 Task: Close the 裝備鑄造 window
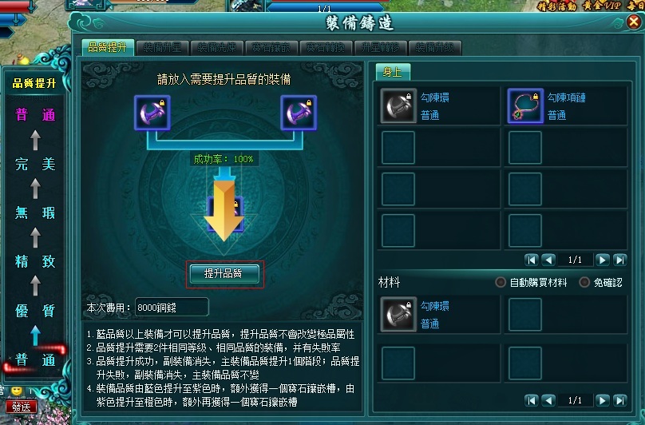click(634, 21)
